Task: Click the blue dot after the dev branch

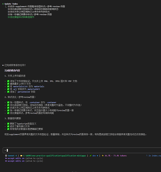Action: [97, 156]
